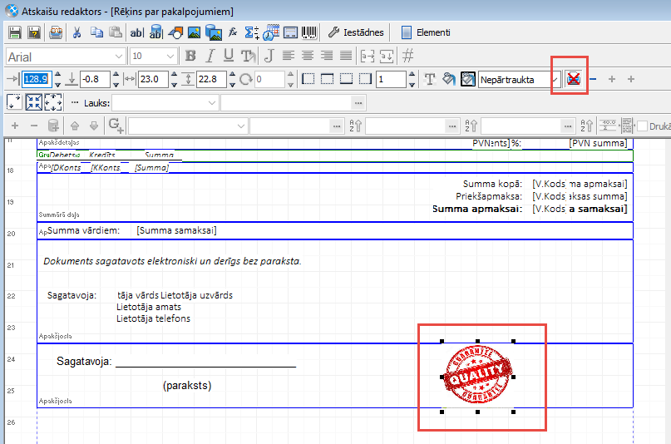671x444 pixels.
Task: Open the Arial font dropdown
Action: point(118,56)
